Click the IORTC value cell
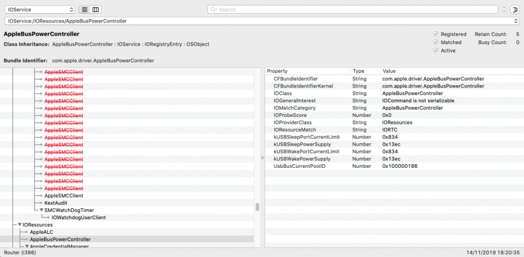Viewport: 524px width, 257px height. tap(390, 130)
